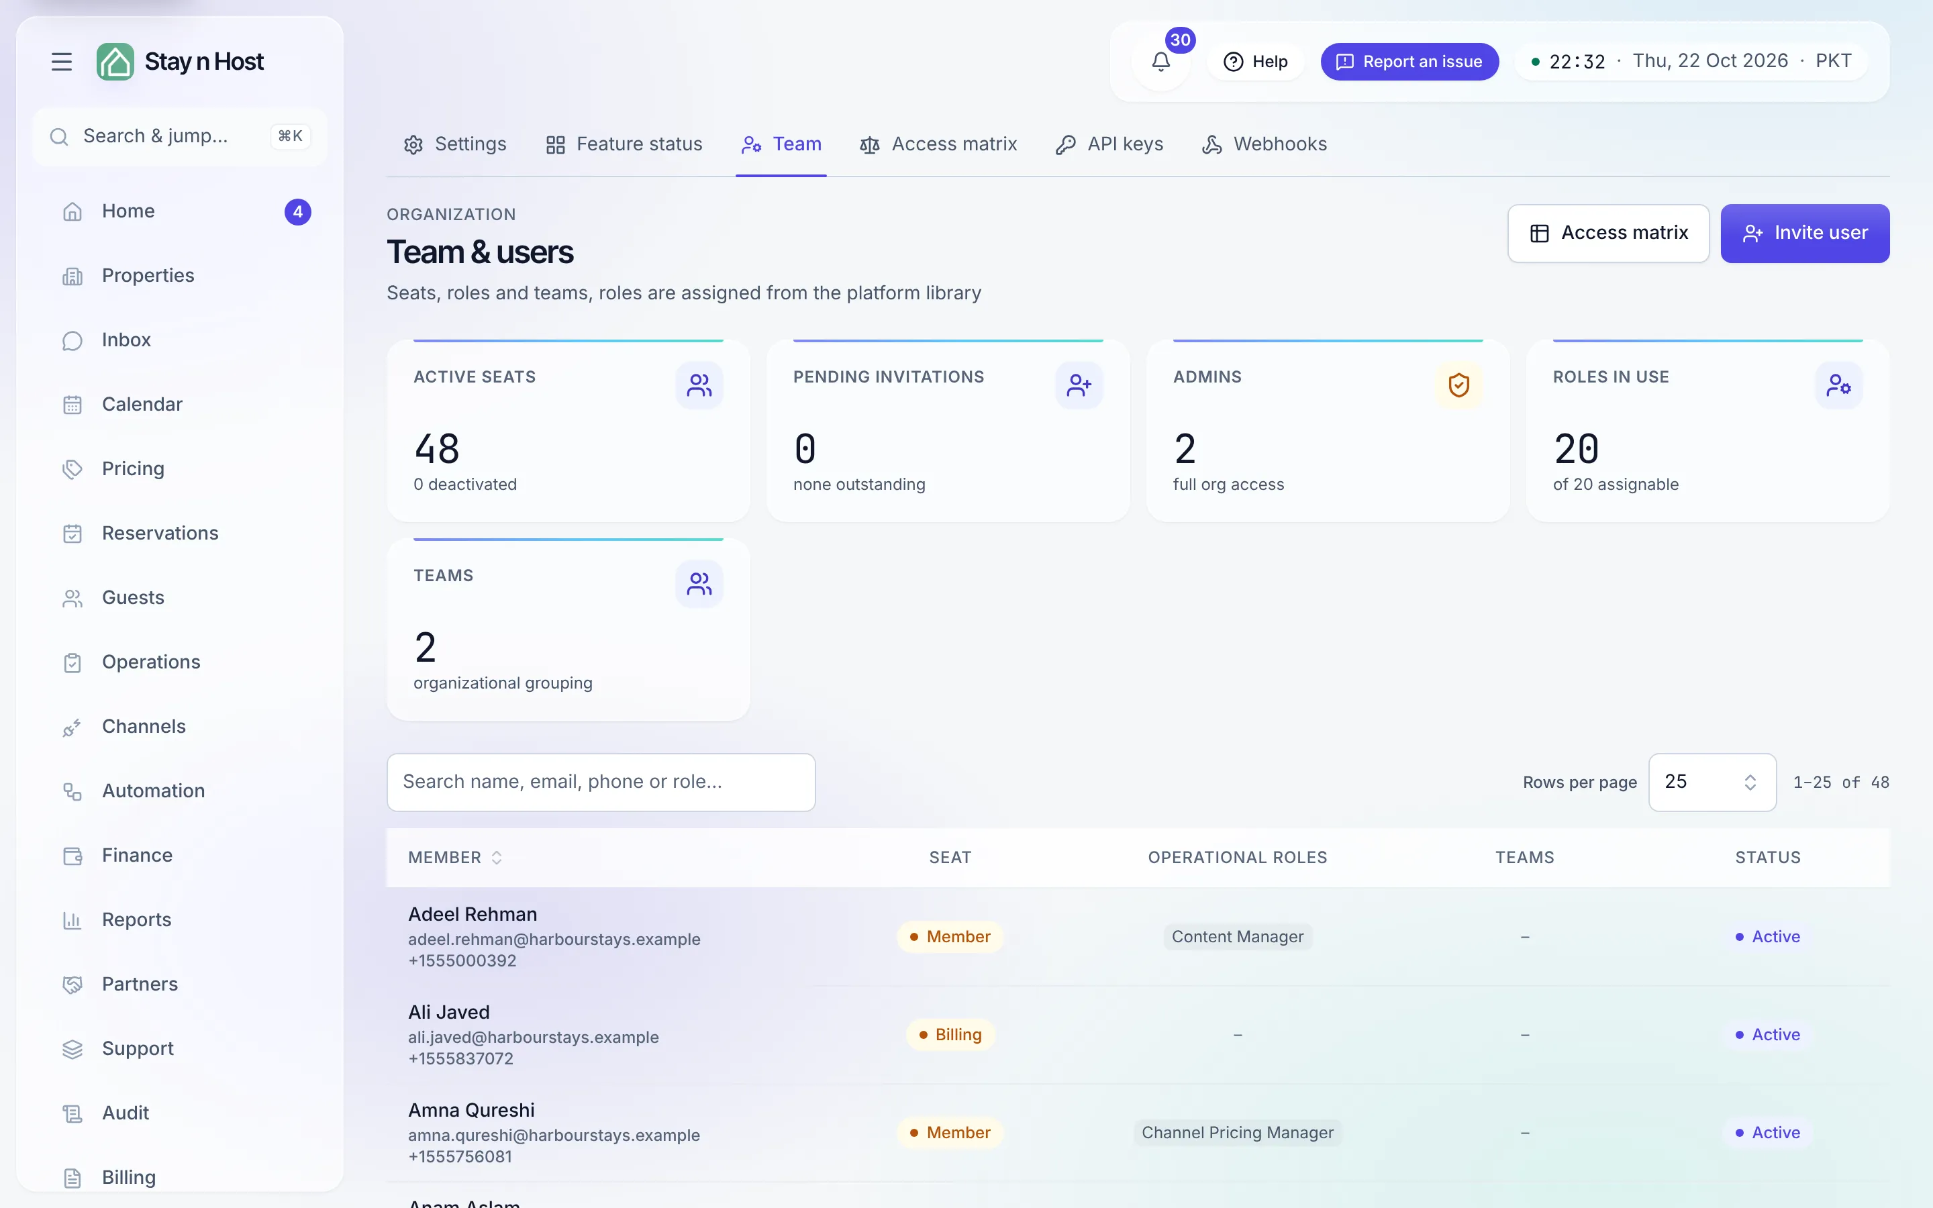Toggle the hamburger sidebar menu
Screen dimensions: 1933x1208
[62, 62]
